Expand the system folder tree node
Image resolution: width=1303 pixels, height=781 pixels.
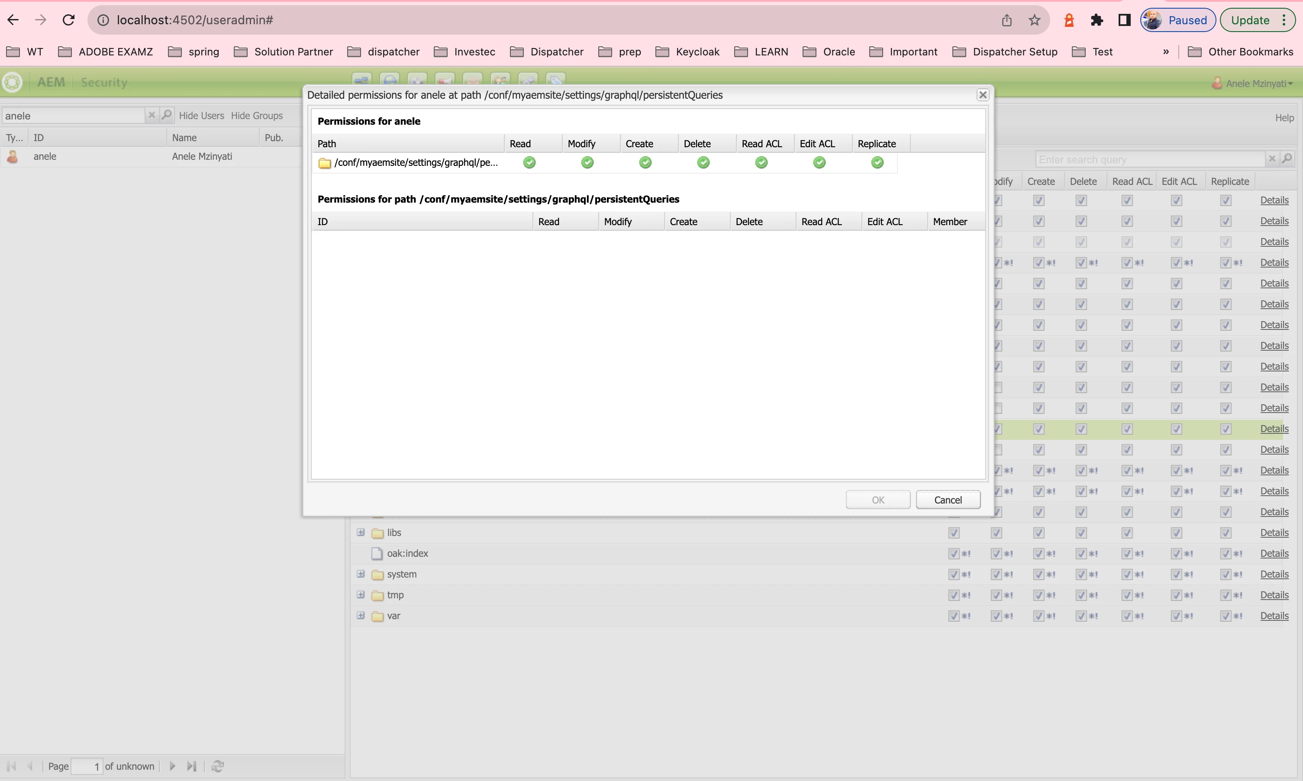pos(361,574)
